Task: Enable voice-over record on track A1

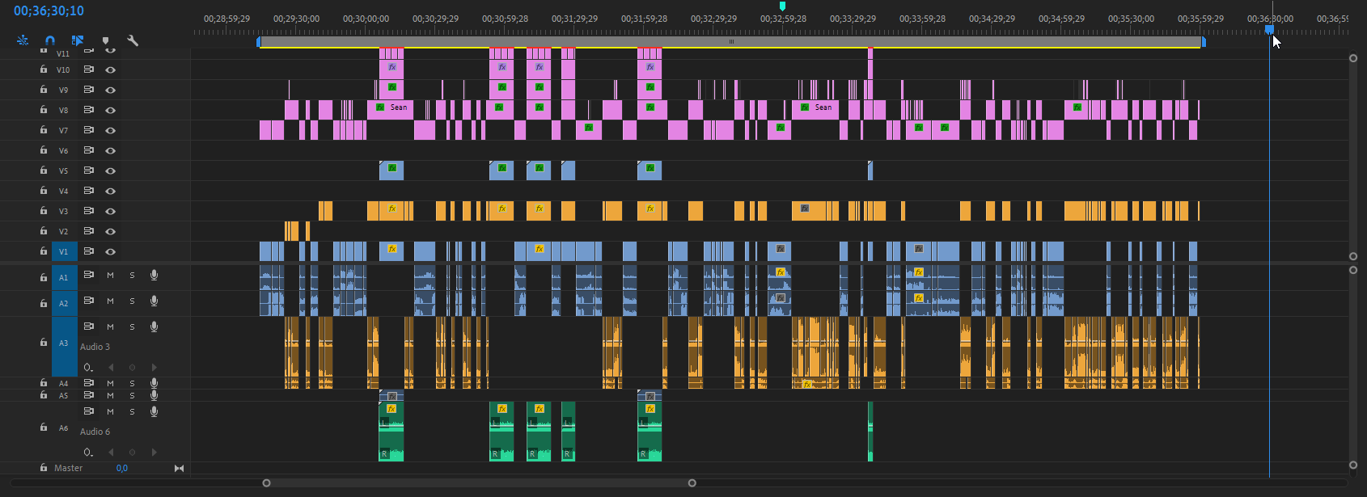Action: pos(154,276)
